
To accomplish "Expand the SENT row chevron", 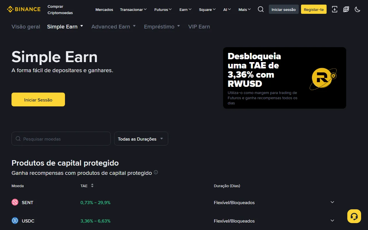I will click(x=332, y=202).
